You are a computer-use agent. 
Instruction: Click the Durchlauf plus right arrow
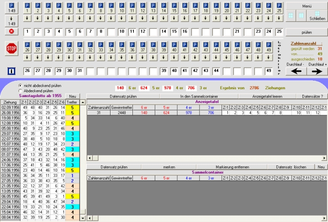pyautogui.click(x=316, y=71)
